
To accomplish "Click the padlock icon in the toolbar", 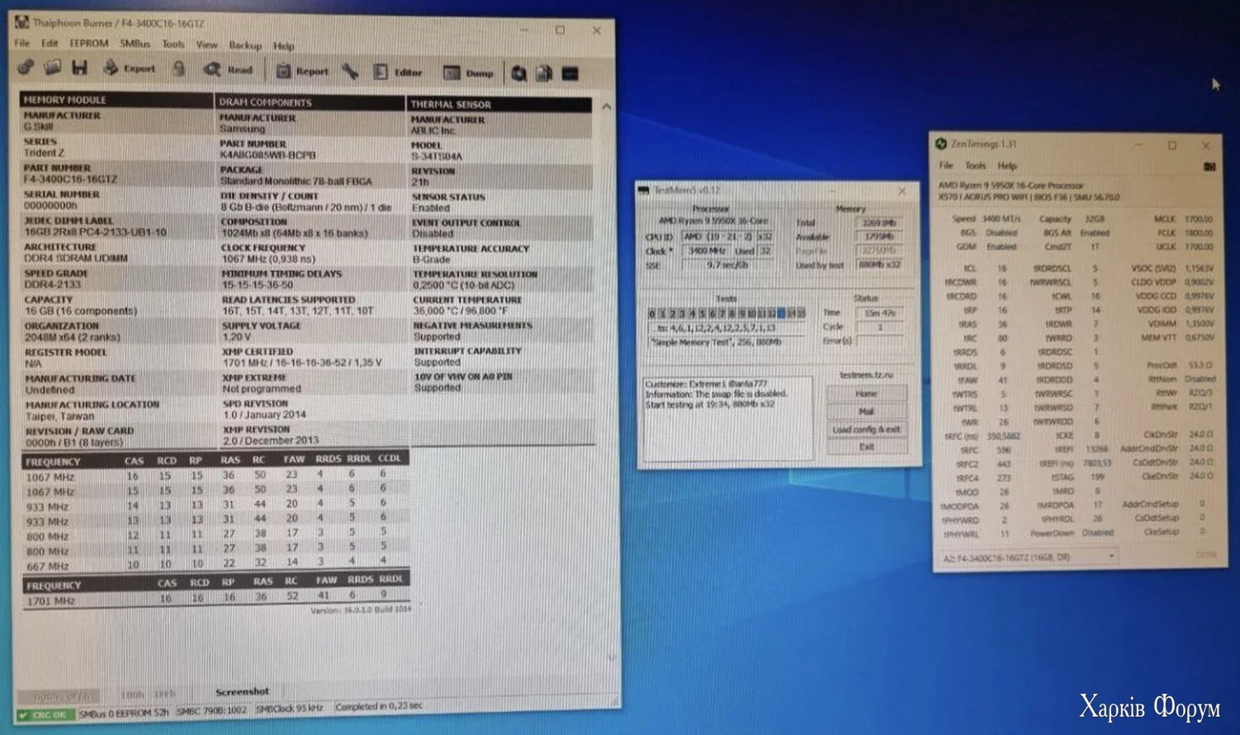I will pyautogui.click(x=179, y=69).
